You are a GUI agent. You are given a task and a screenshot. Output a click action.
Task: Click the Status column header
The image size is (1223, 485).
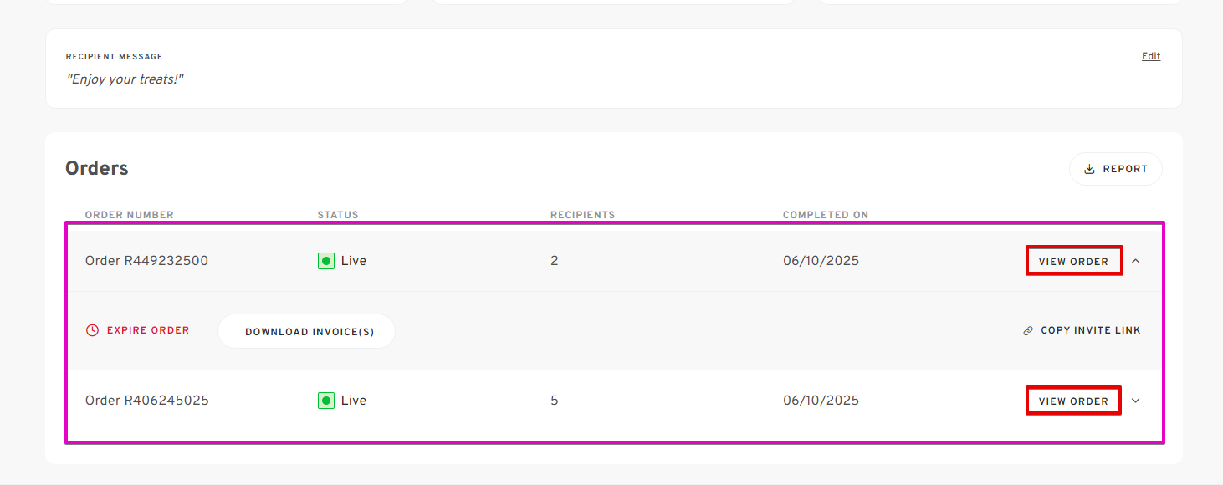tap(338, 215)
